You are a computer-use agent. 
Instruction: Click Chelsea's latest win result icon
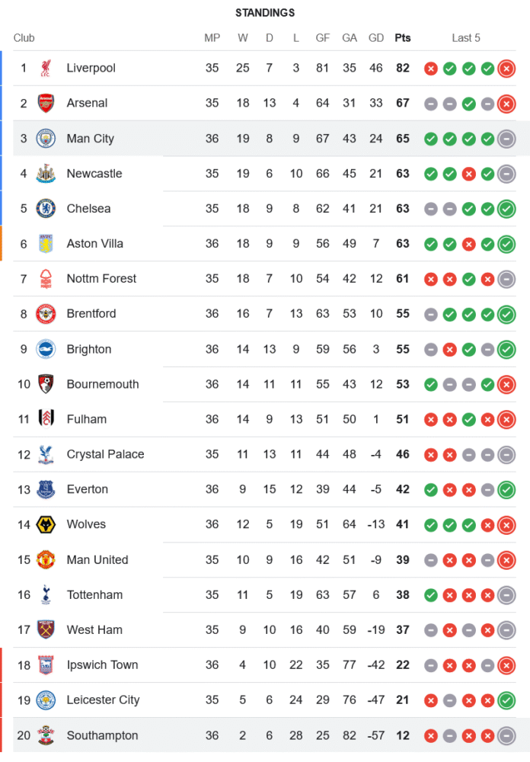coord(506,209)
